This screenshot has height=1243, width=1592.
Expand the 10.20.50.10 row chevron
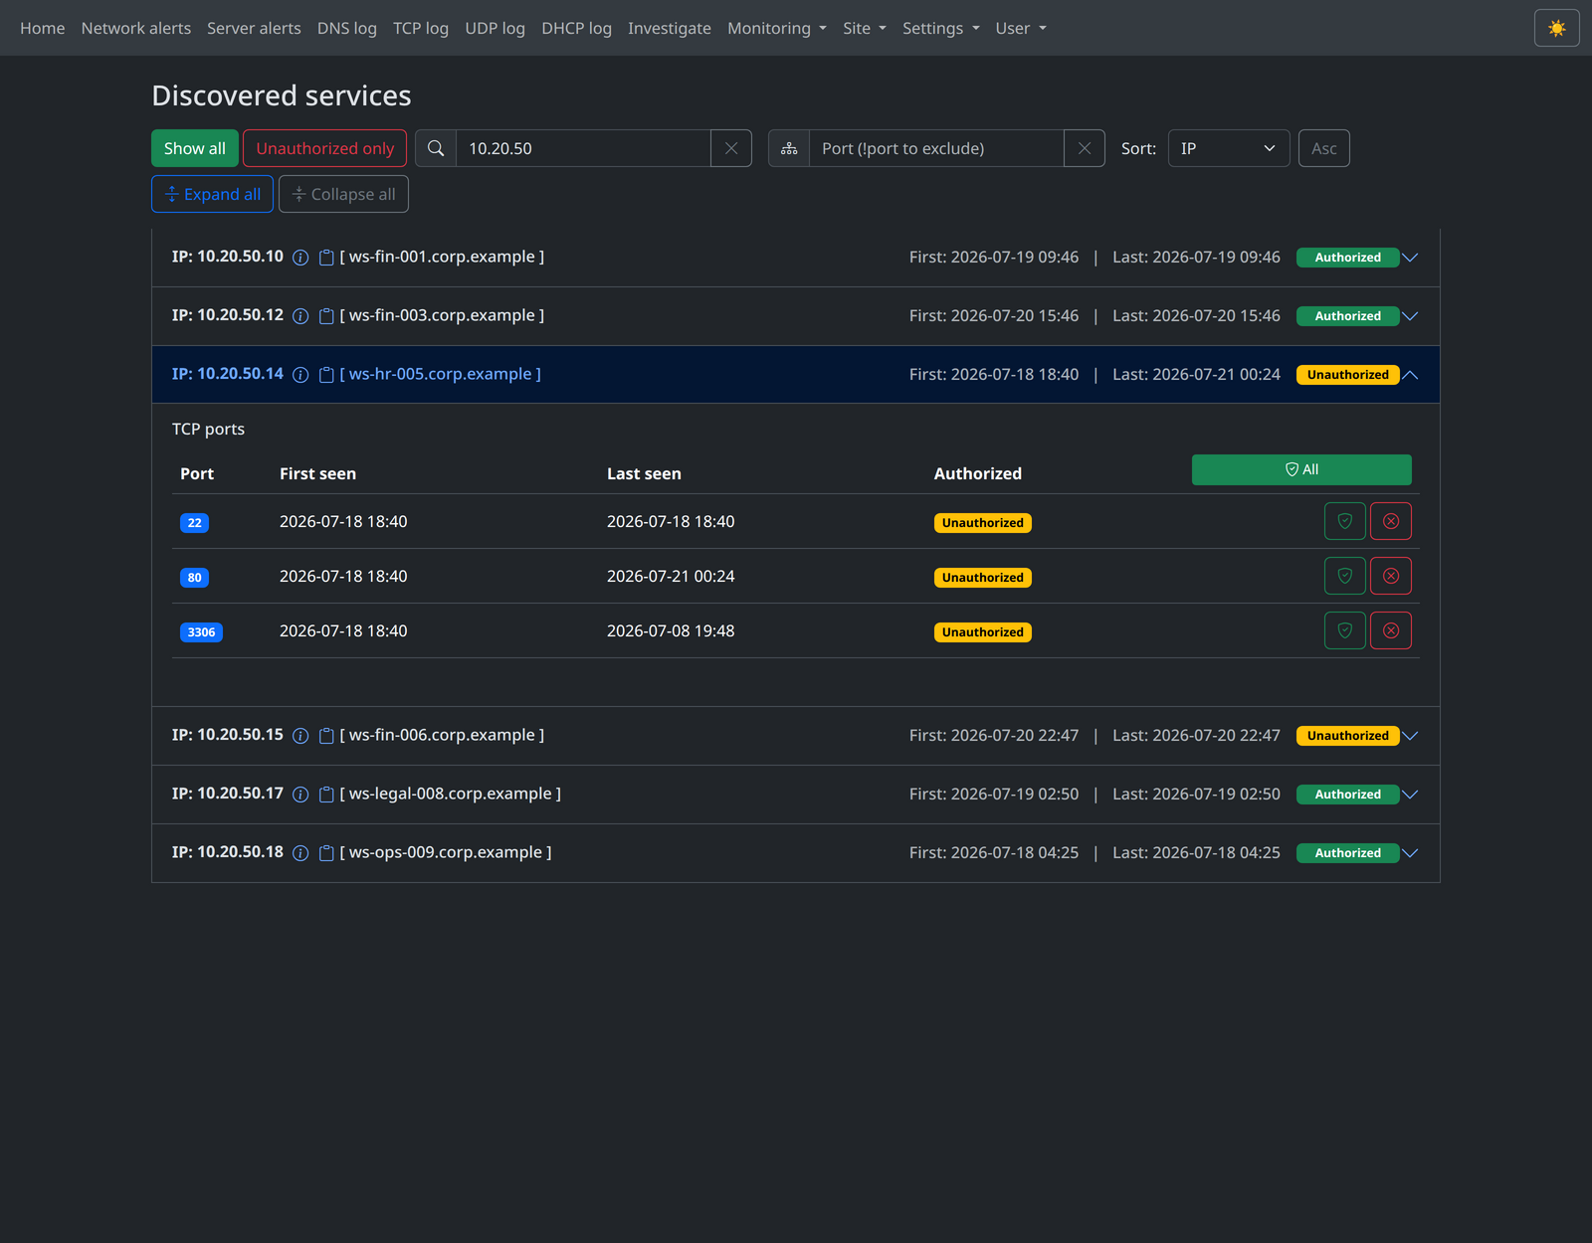click(1410, 258)
